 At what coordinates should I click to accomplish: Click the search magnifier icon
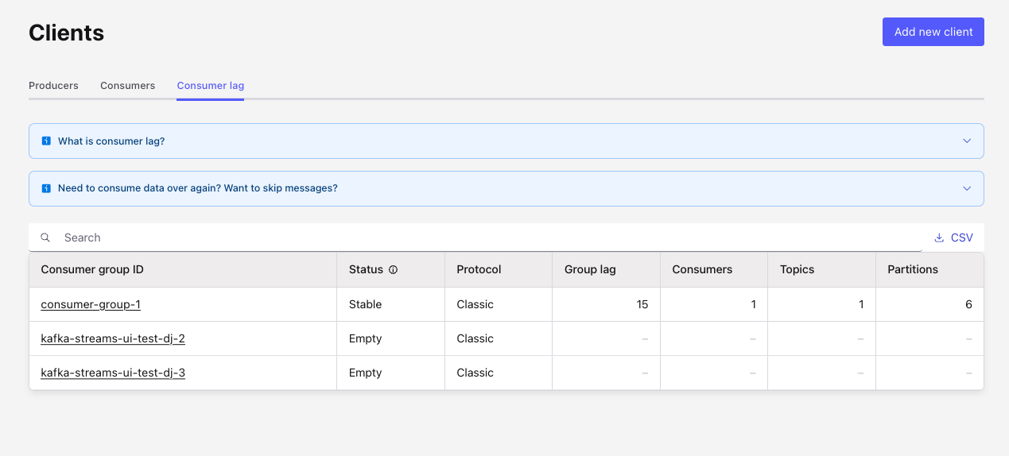pyautogui.click(x=45, y=238)
